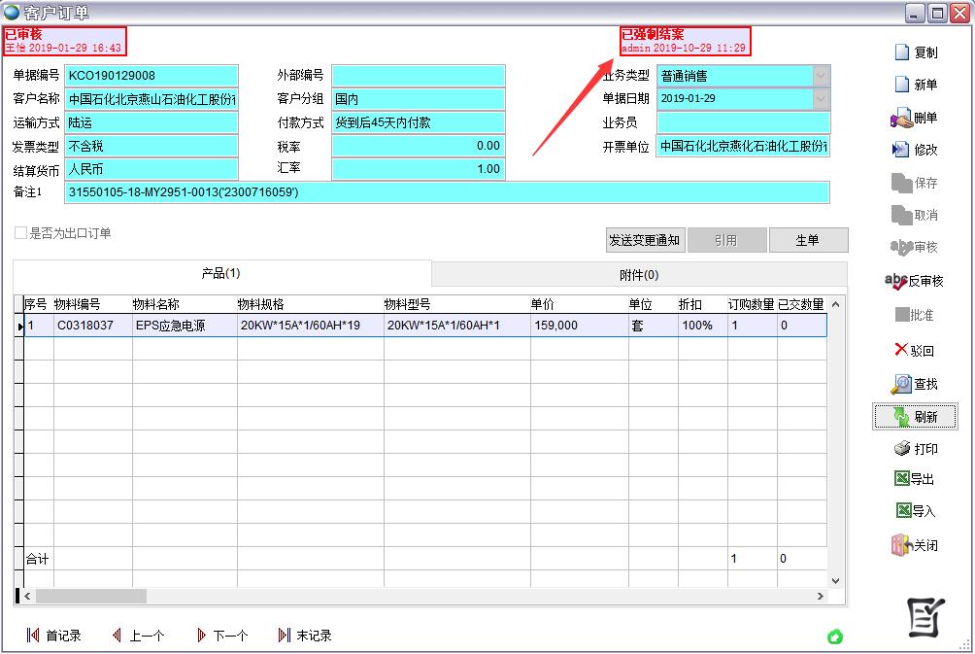Viewport: 975px width, 654px height.
Task: Select the 产品(1) tab
Action: [220, 274]
